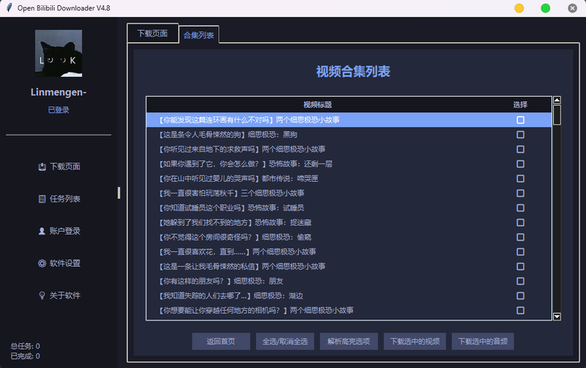Check the box for 来自地下的求救声 row
Screen dimensions: 586x368
(x=520, y=150)
